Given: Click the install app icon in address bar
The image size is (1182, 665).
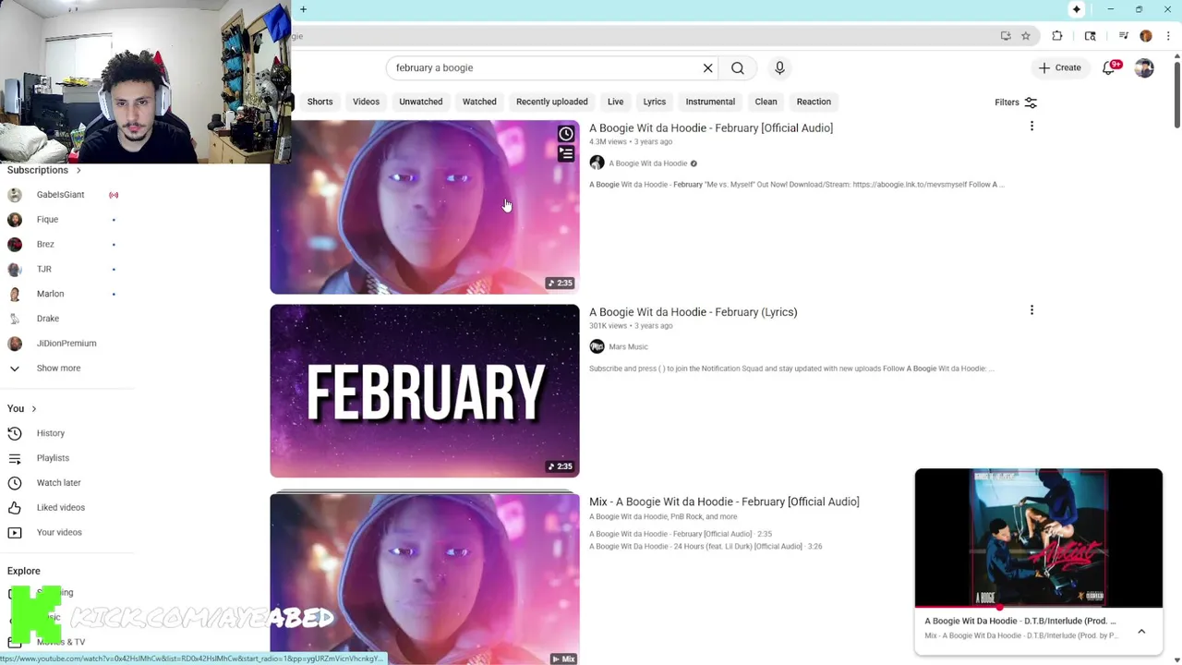Looking at the screenshot, I should (1006, 36).
